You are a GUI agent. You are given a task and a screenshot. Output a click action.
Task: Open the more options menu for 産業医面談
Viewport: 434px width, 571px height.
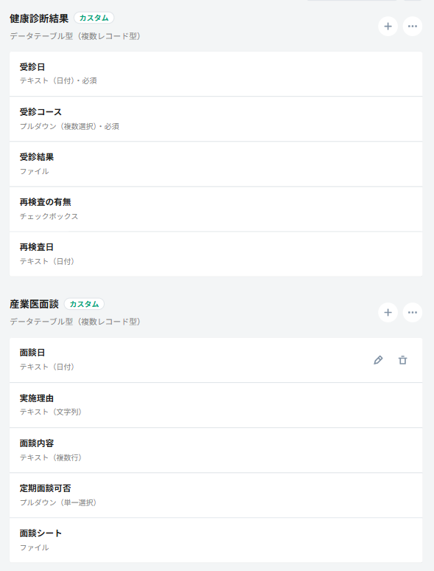413,313
